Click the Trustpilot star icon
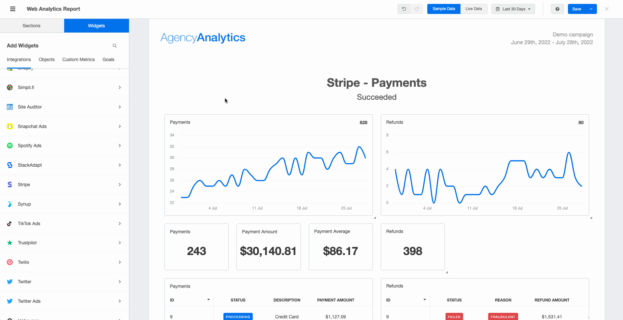This screenshot has width=623, height=320. [9, 243]
